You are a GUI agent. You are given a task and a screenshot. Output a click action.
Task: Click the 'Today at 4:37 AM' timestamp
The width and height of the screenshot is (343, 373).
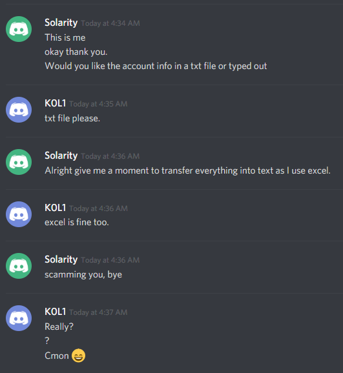[x=98, y=312]
